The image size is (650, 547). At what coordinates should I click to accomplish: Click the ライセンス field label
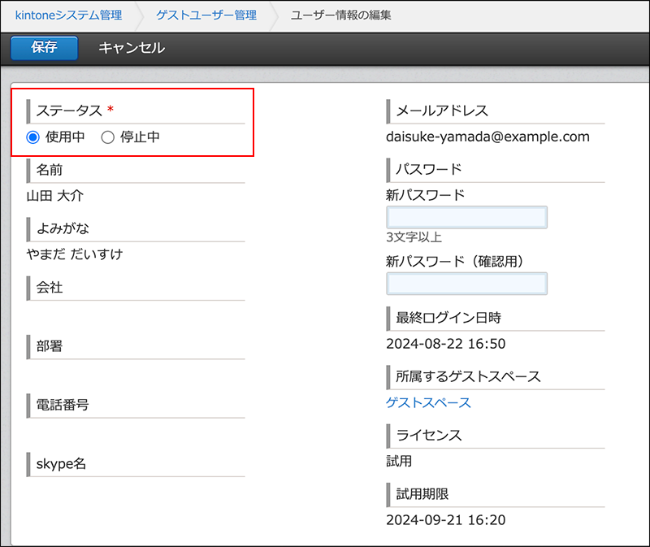coord(428,435)
